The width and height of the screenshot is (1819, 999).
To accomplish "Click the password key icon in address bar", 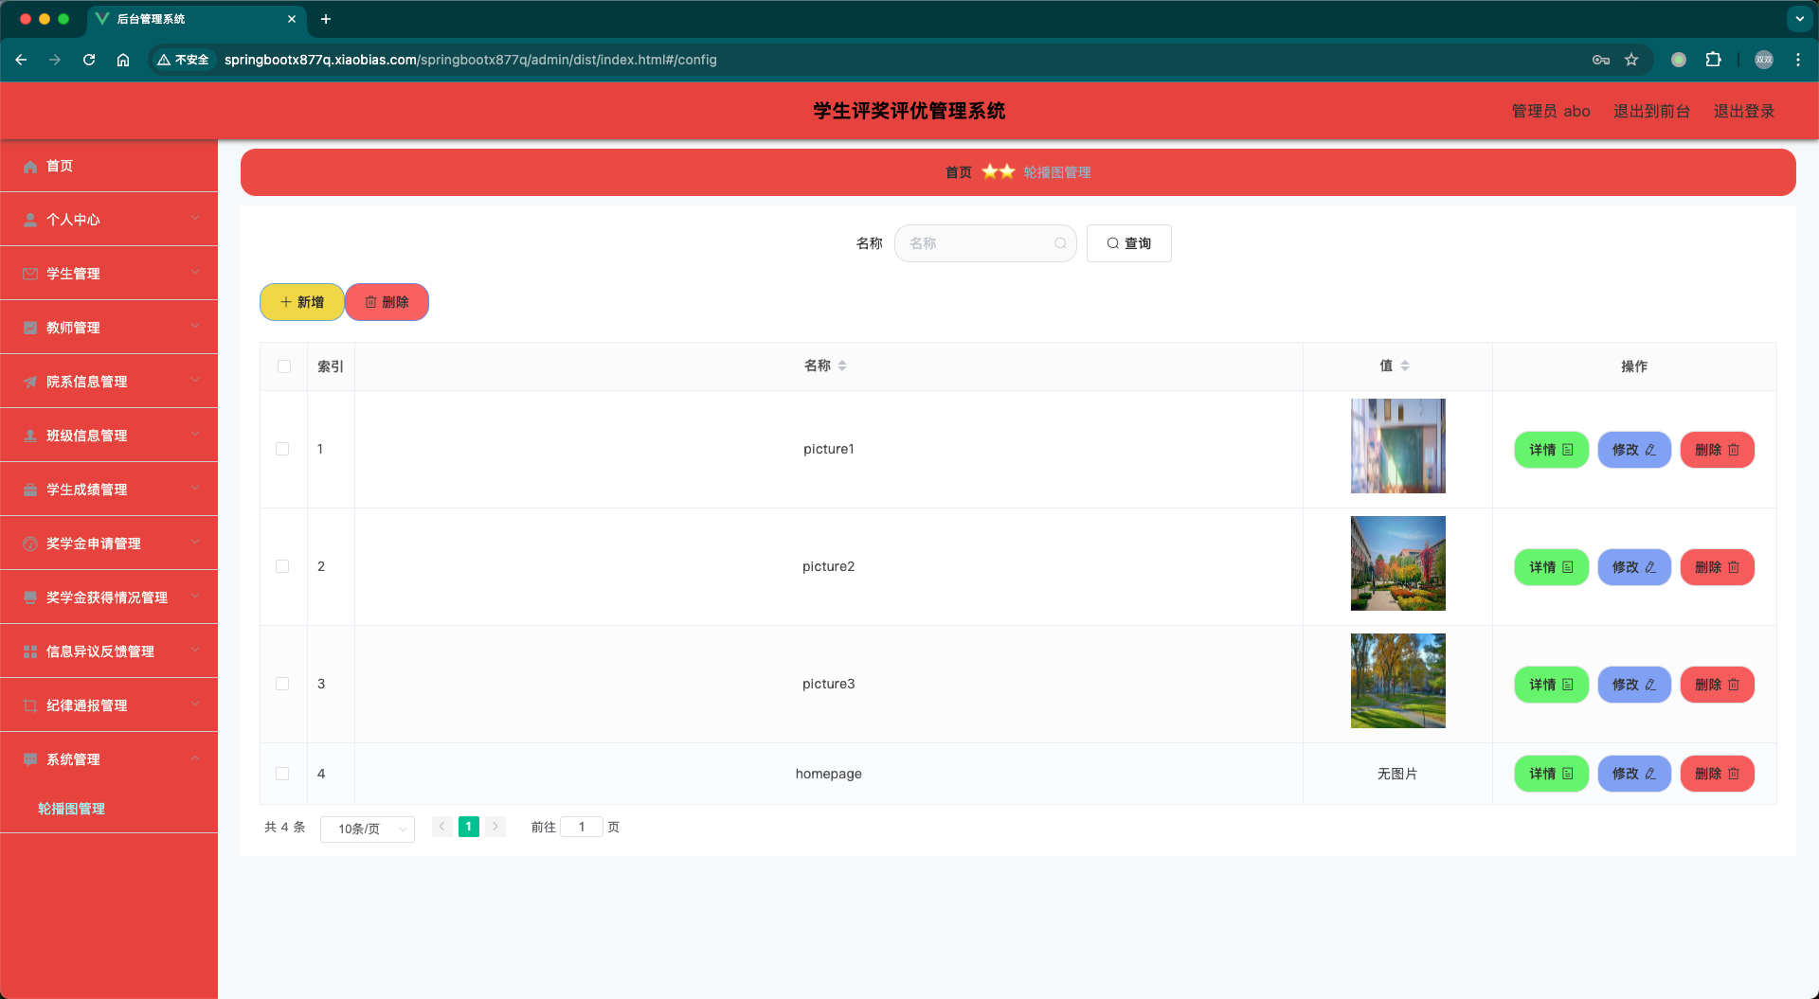I will [1601, 60].
